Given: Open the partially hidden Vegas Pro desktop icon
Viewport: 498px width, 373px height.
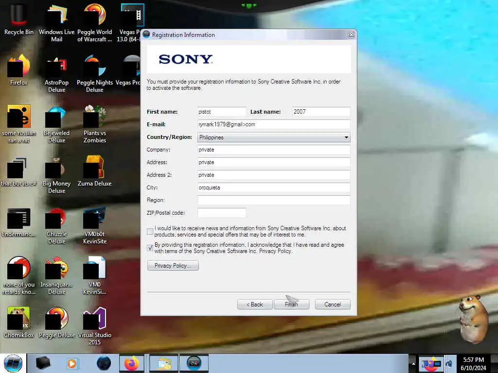Looking at the screenshot, I should pyautogui.click(x=128, y=70).
